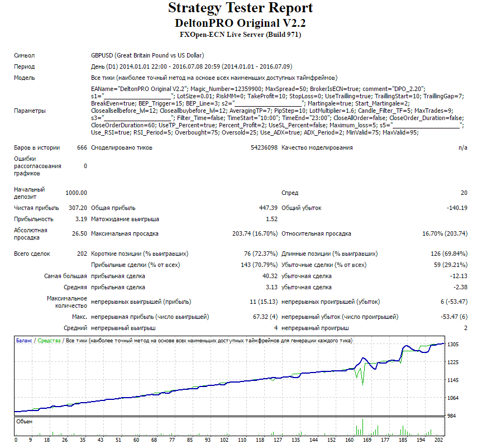This screenshot has width=482, height=444.
Task: Click largest losing trade value -12.13
Action: point(459,276)
